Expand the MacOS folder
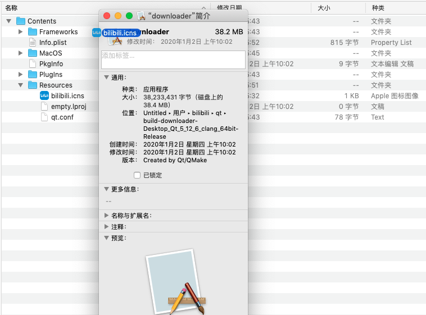The image size is (426, 315). (20, 53)
